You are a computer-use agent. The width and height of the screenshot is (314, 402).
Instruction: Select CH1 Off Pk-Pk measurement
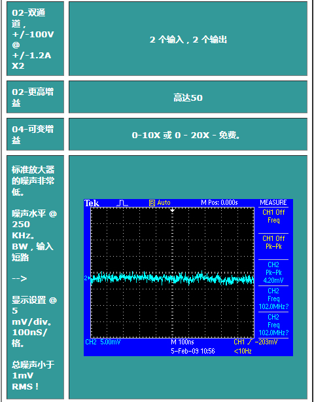pyautogui.click(x=273, y=242)
